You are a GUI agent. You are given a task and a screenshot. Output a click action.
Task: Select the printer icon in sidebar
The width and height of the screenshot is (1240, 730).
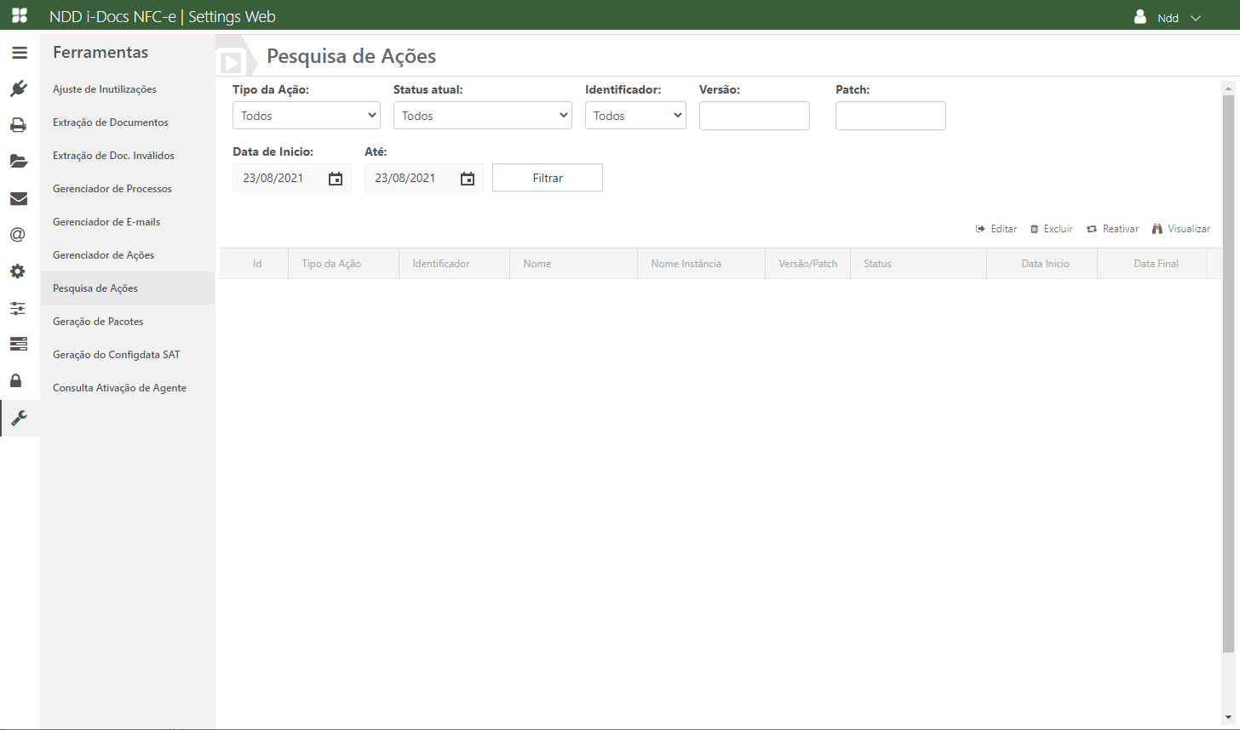(x=19, y=126)
